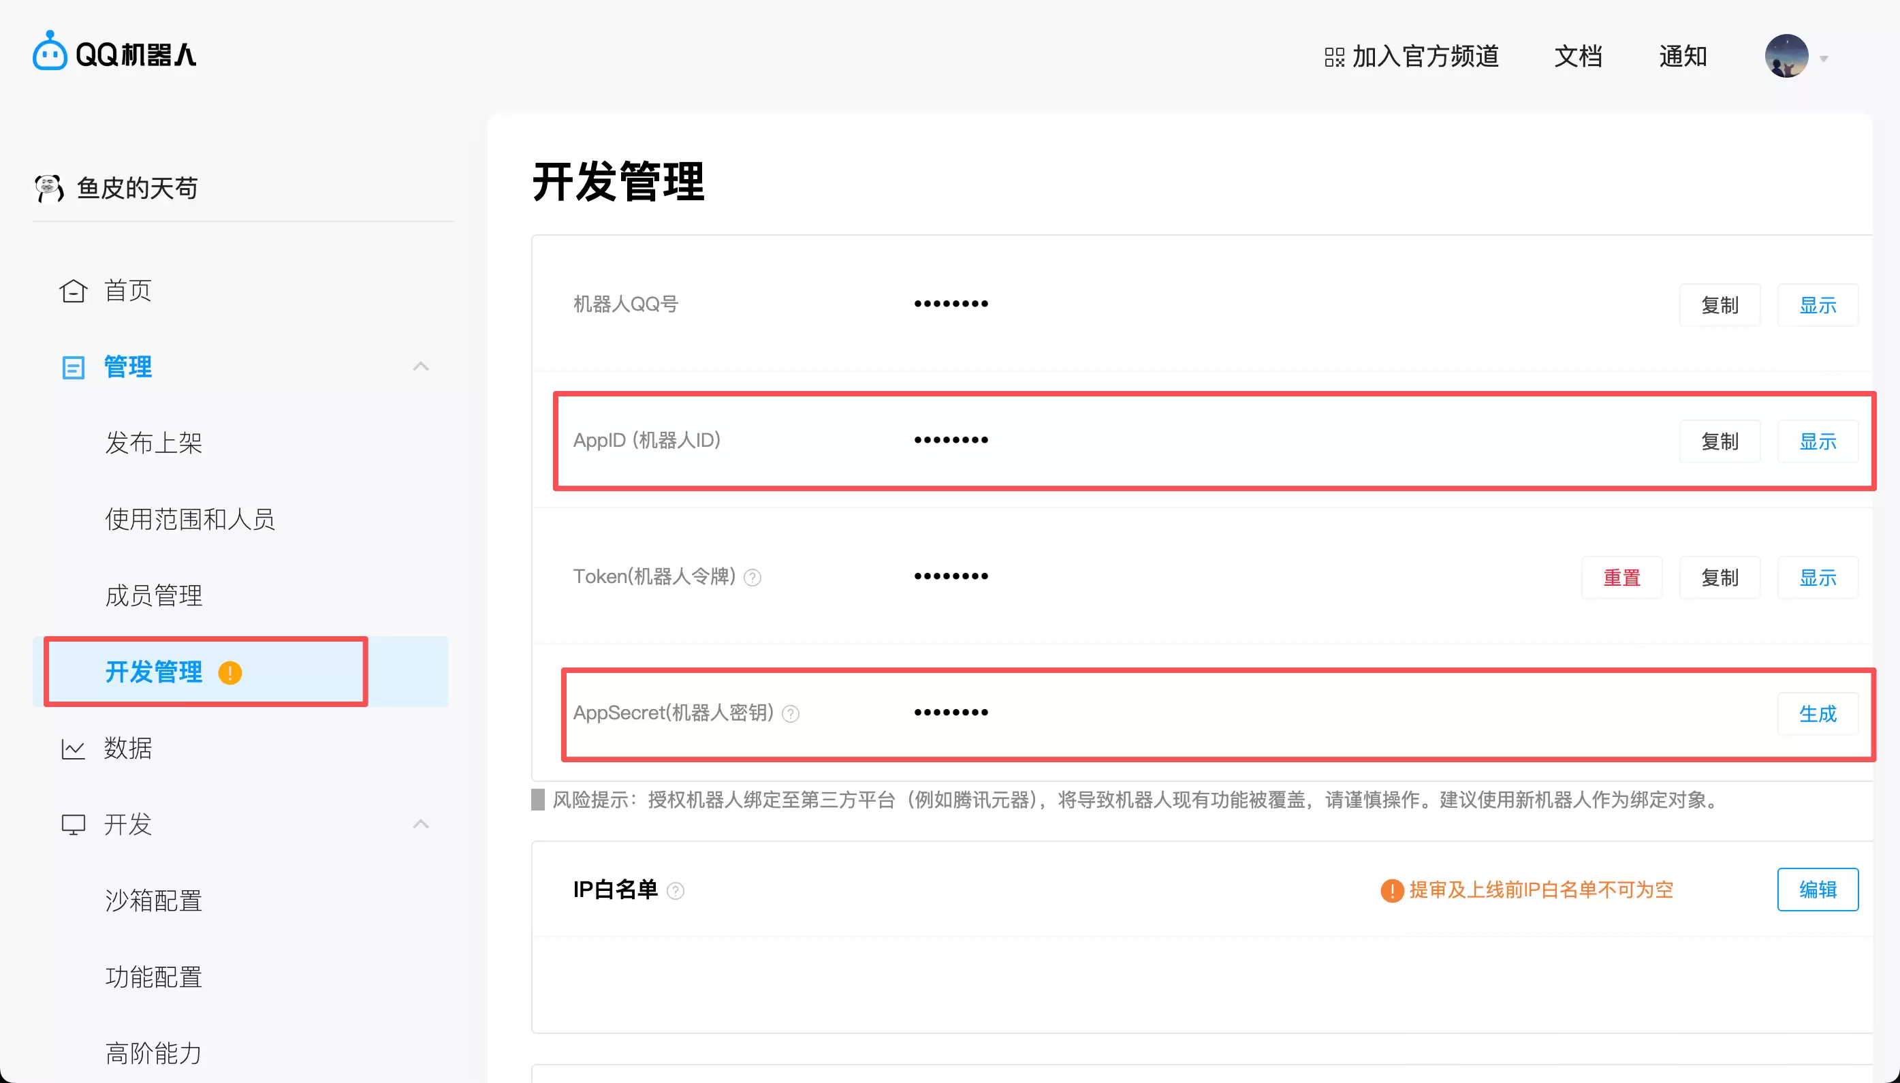The image size is (1900, 1083).
Task: Collapse the 开发 section chevron
Action: coord(421,823)
